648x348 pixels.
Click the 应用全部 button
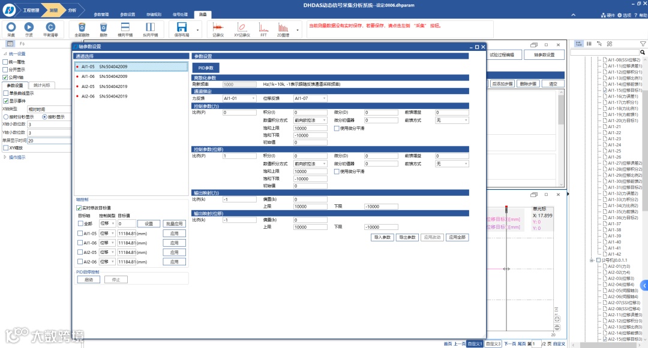(x=457, y=237)
